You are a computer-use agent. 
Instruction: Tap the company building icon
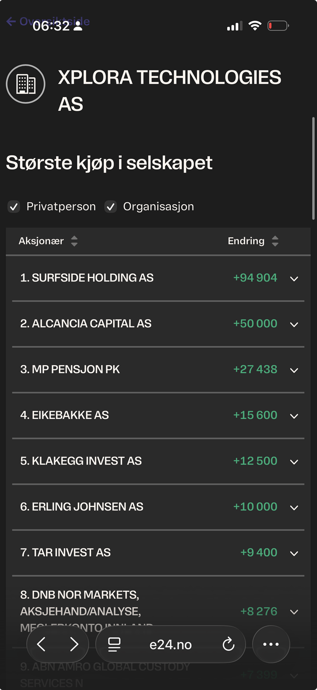coord(26,84)
